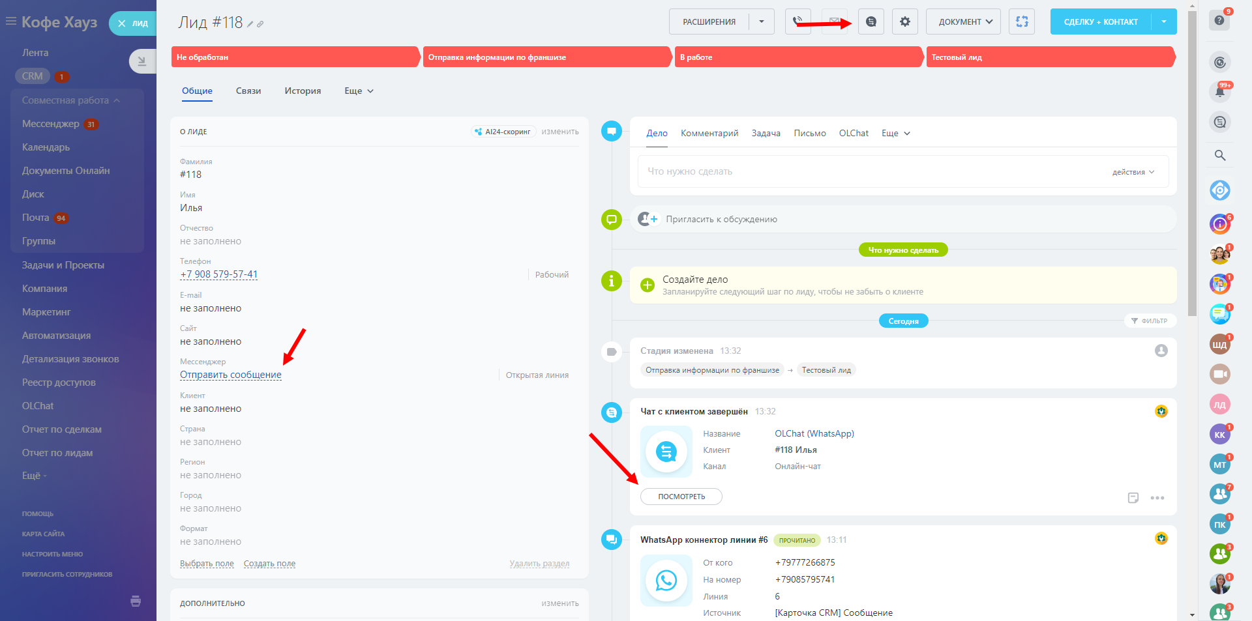The width and height of the screenshot is (1252, 621).
Task: Click the notifications bell in right sidebar
Action: [1219, 92]
